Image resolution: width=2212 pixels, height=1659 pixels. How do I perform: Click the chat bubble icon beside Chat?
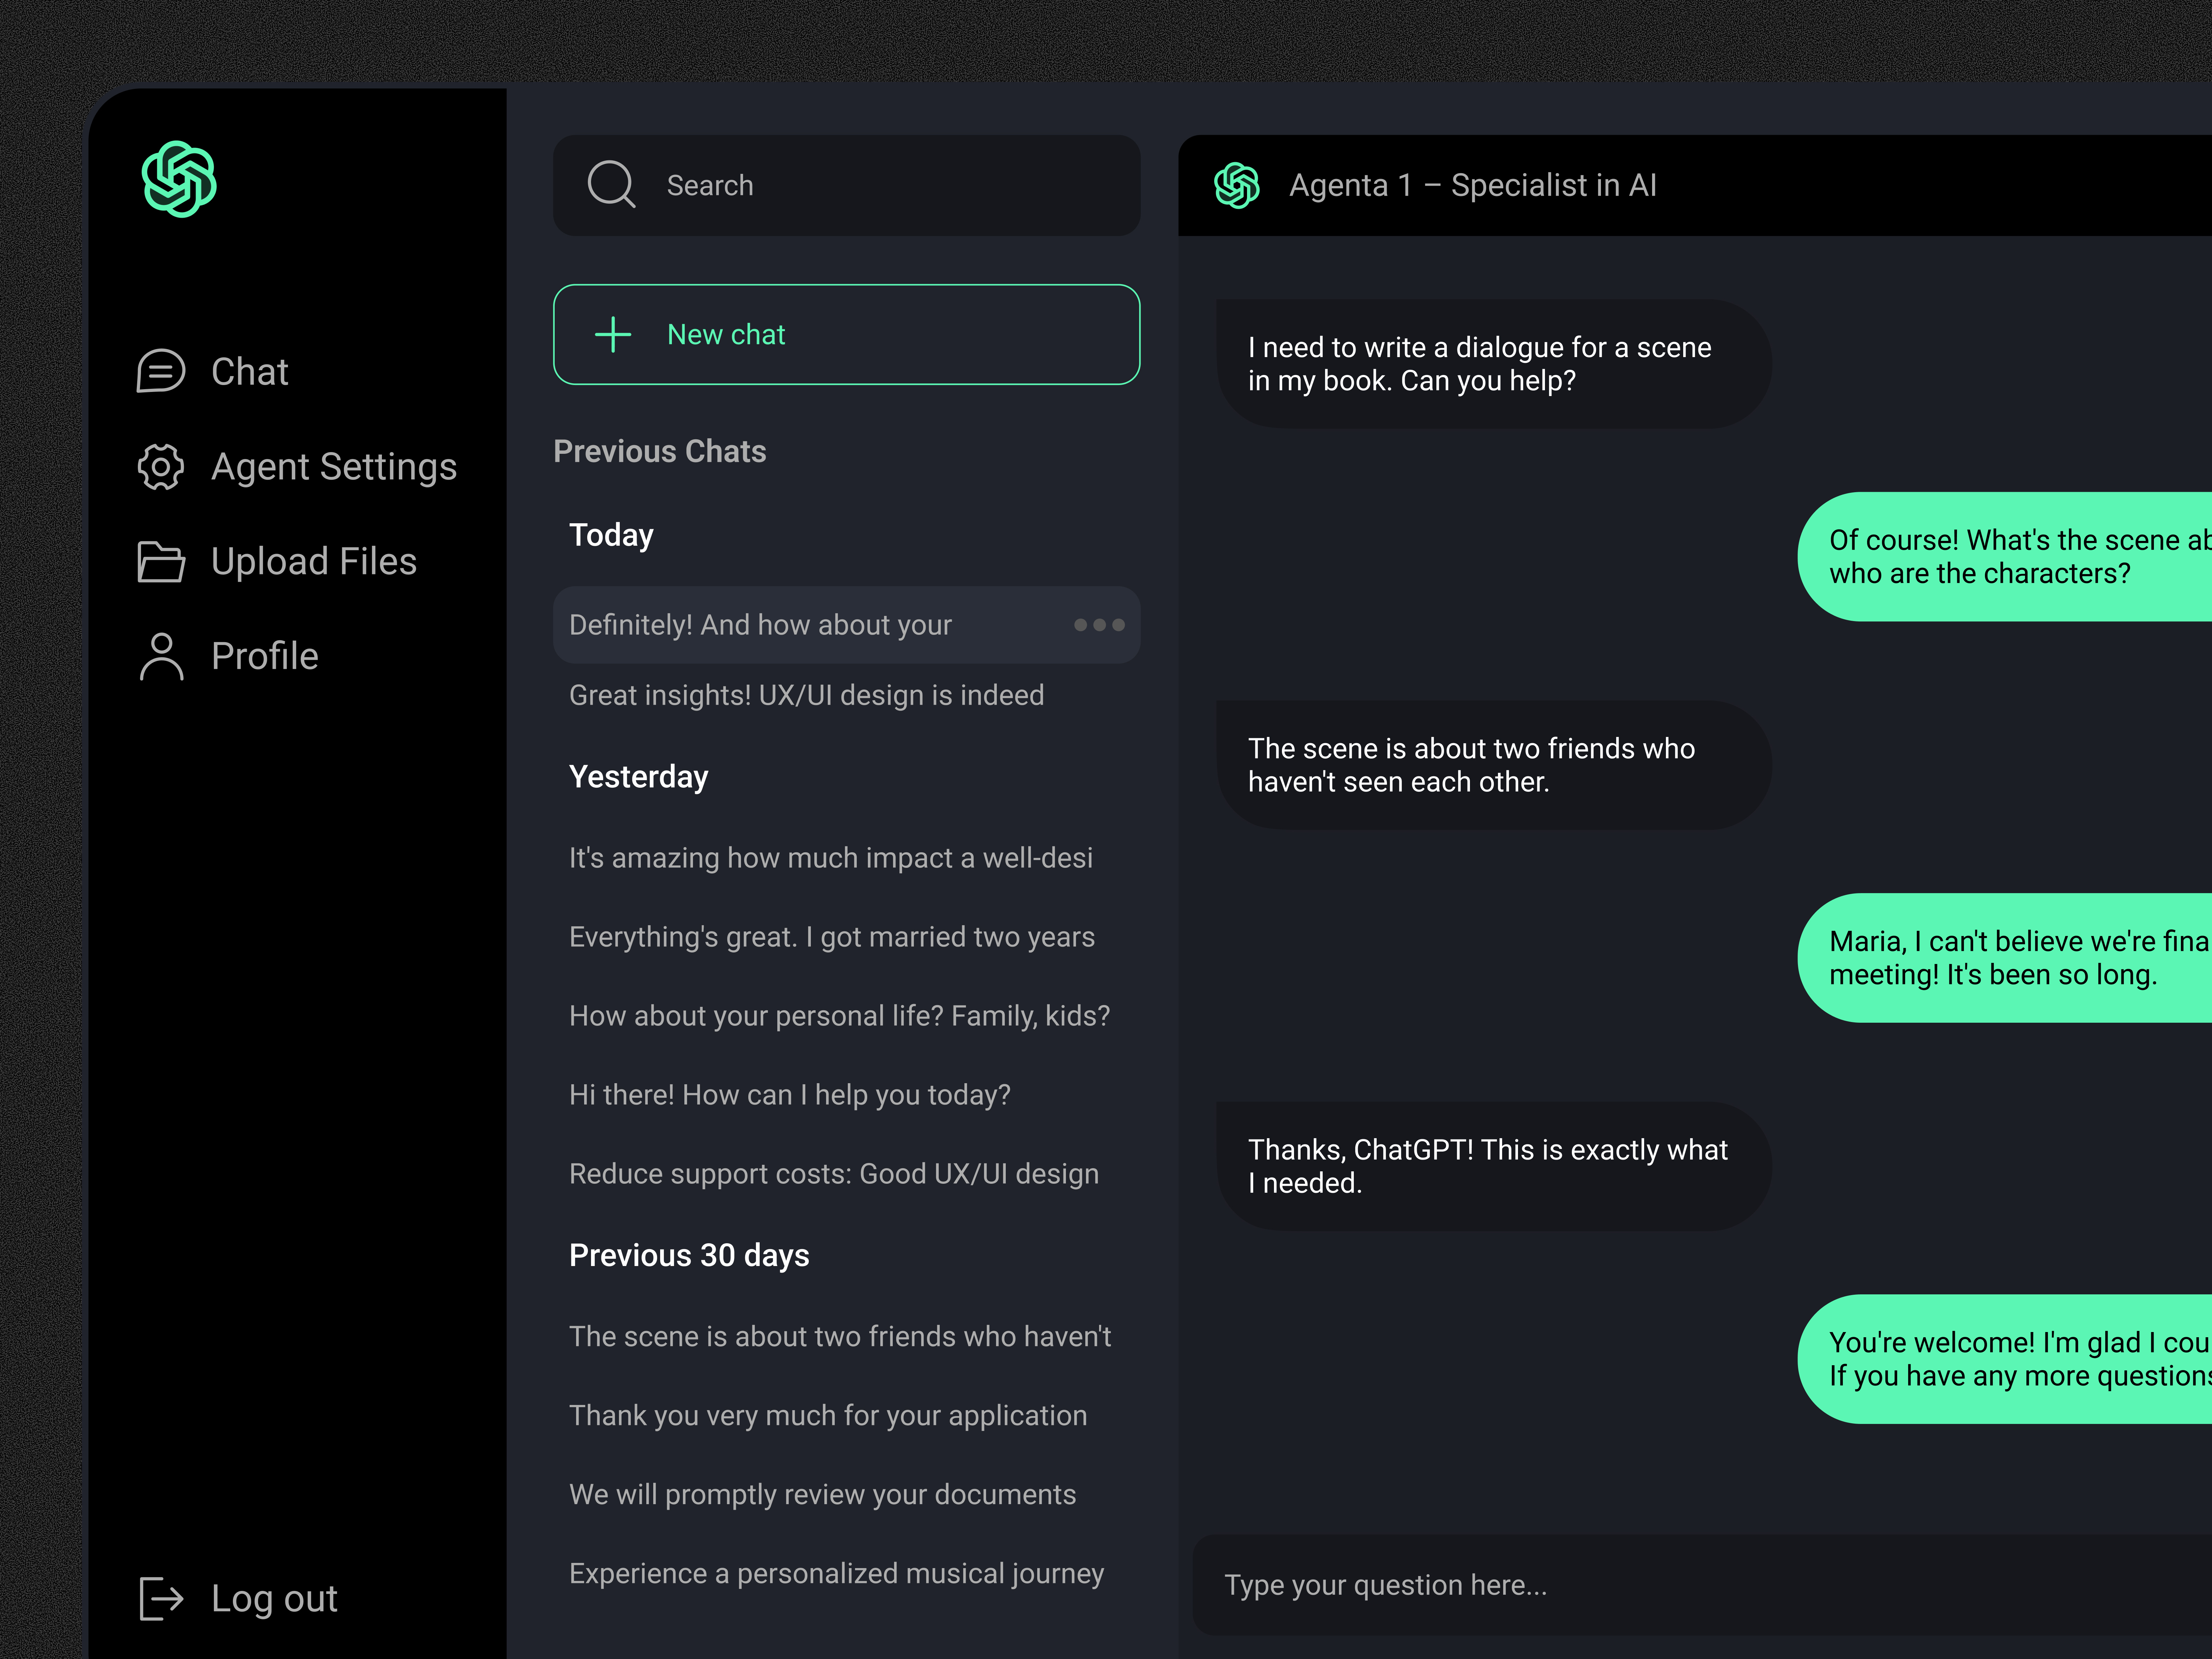[161, 371]
